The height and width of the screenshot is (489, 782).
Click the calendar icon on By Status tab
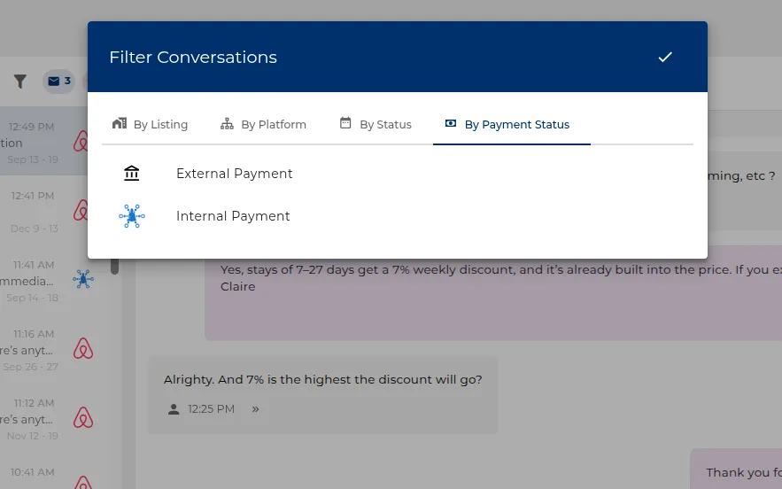[345, 123]
